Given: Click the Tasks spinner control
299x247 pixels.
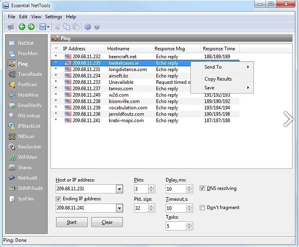Looking at the screenshot, I should 189,226.
